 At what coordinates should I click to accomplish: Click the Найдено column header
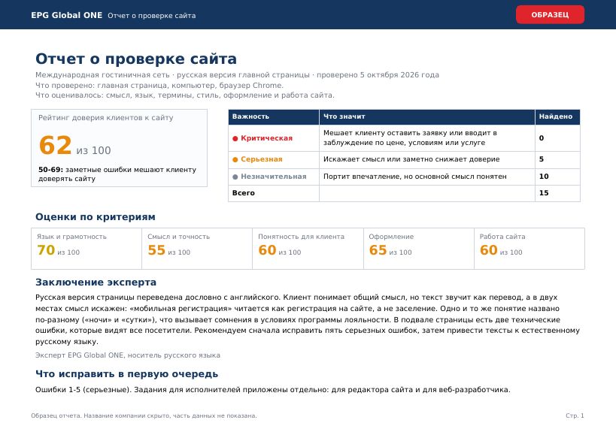click(556, 116)
